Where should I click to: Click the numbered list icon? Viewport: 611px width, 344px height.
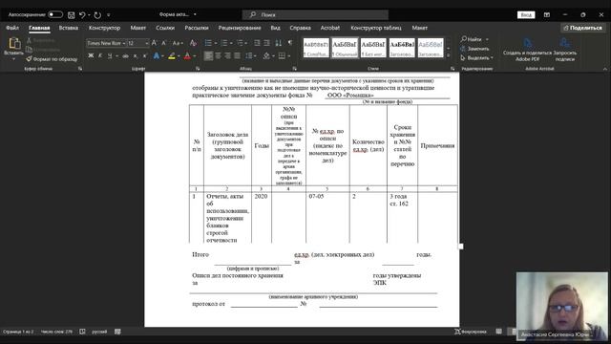[x=224, y=43]
